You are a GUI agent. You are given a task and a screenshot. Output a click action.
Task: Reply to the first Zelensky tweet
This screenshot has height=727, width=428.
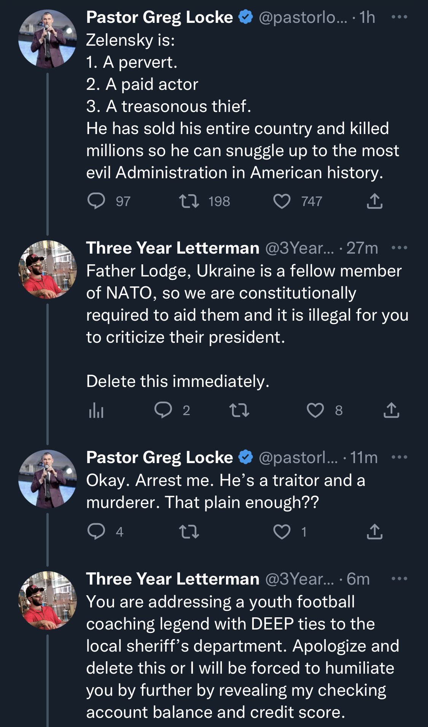[x=96, y=201]
